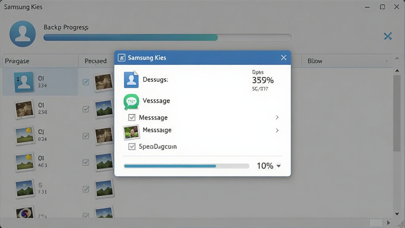Click the dialog progress bar
The image size is (405, 228).
click(x=186, y=166)
